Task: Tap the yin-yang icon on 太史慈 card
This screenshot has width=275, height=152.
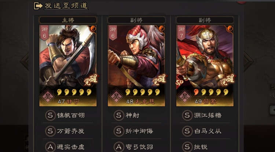Action: point(161,29)
